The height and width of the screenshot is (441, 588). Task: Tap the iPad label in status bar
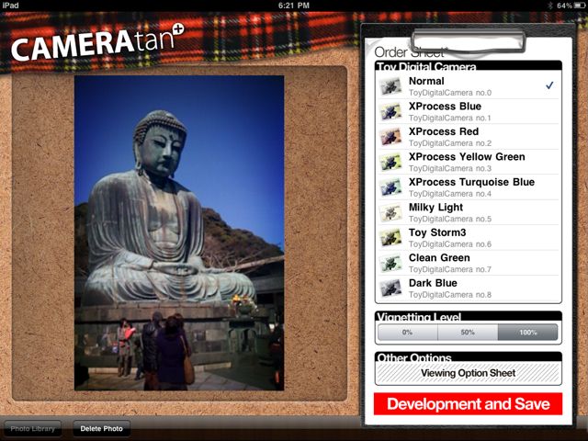pyautogui.click(x=10, y=6)
